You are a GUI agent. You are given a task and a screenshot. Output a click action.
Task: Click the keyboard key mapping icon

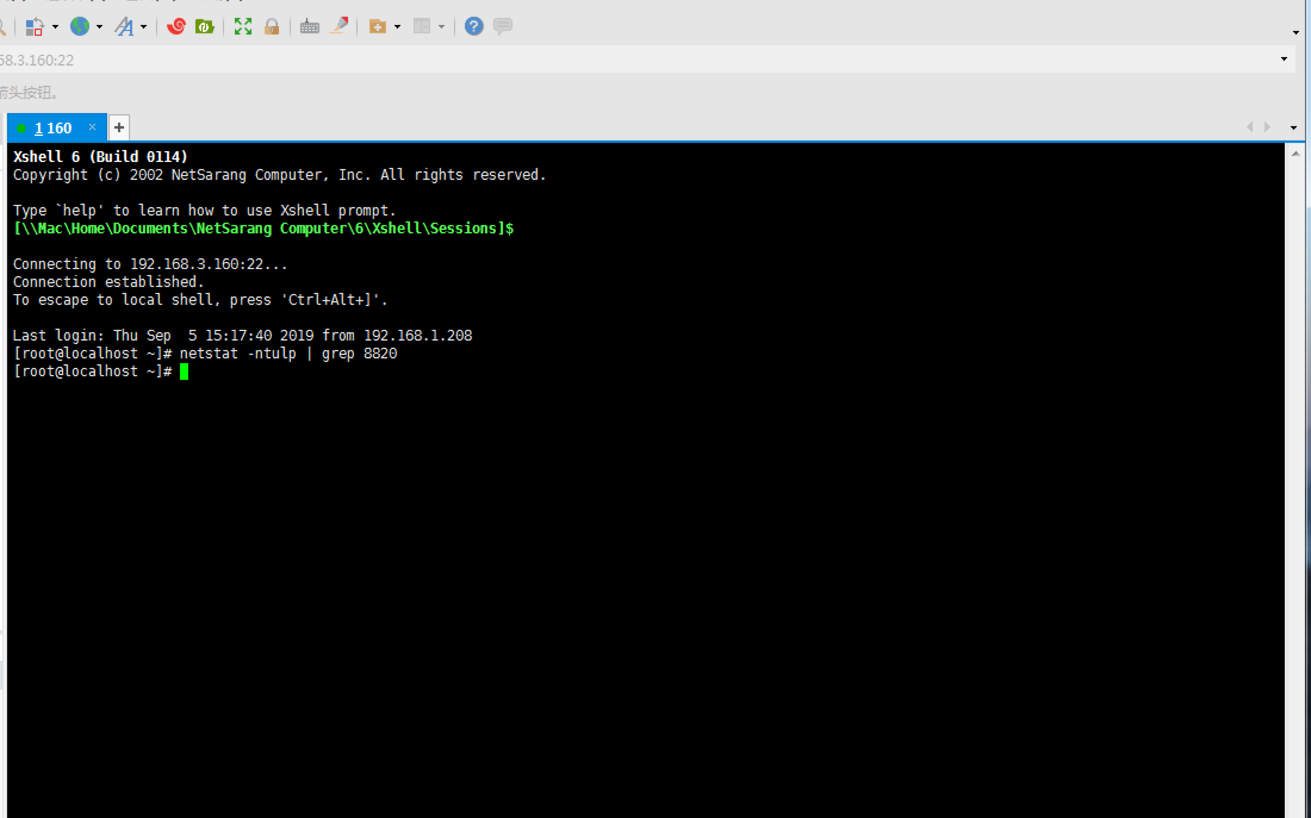point(309,27)
